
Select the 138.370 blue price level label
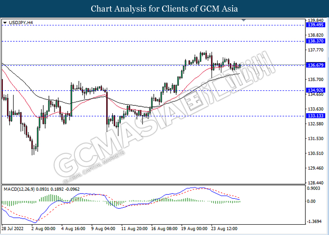tap(316, 41)
